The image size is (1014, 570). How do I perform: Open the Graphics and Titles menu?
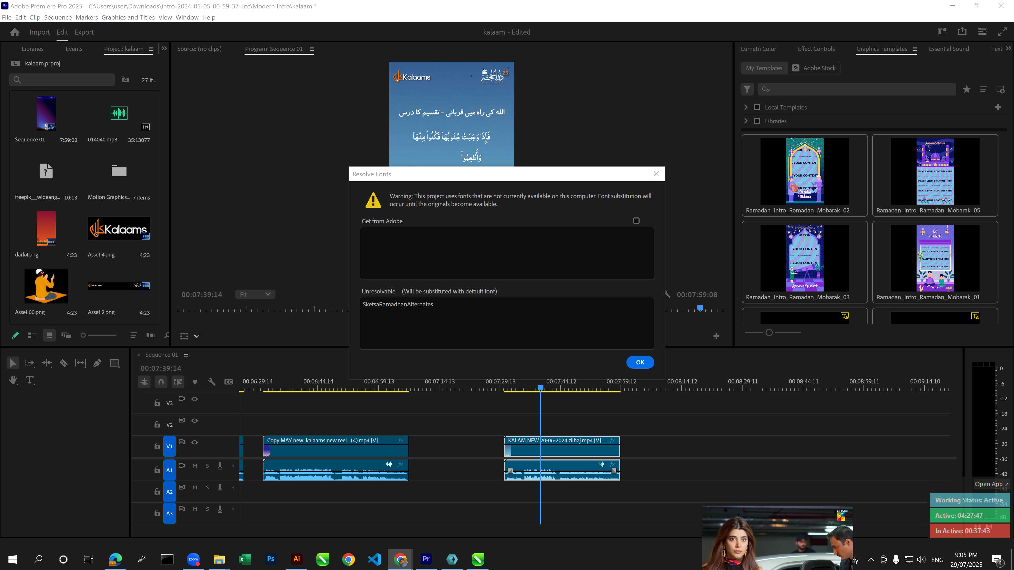point(128,17)
